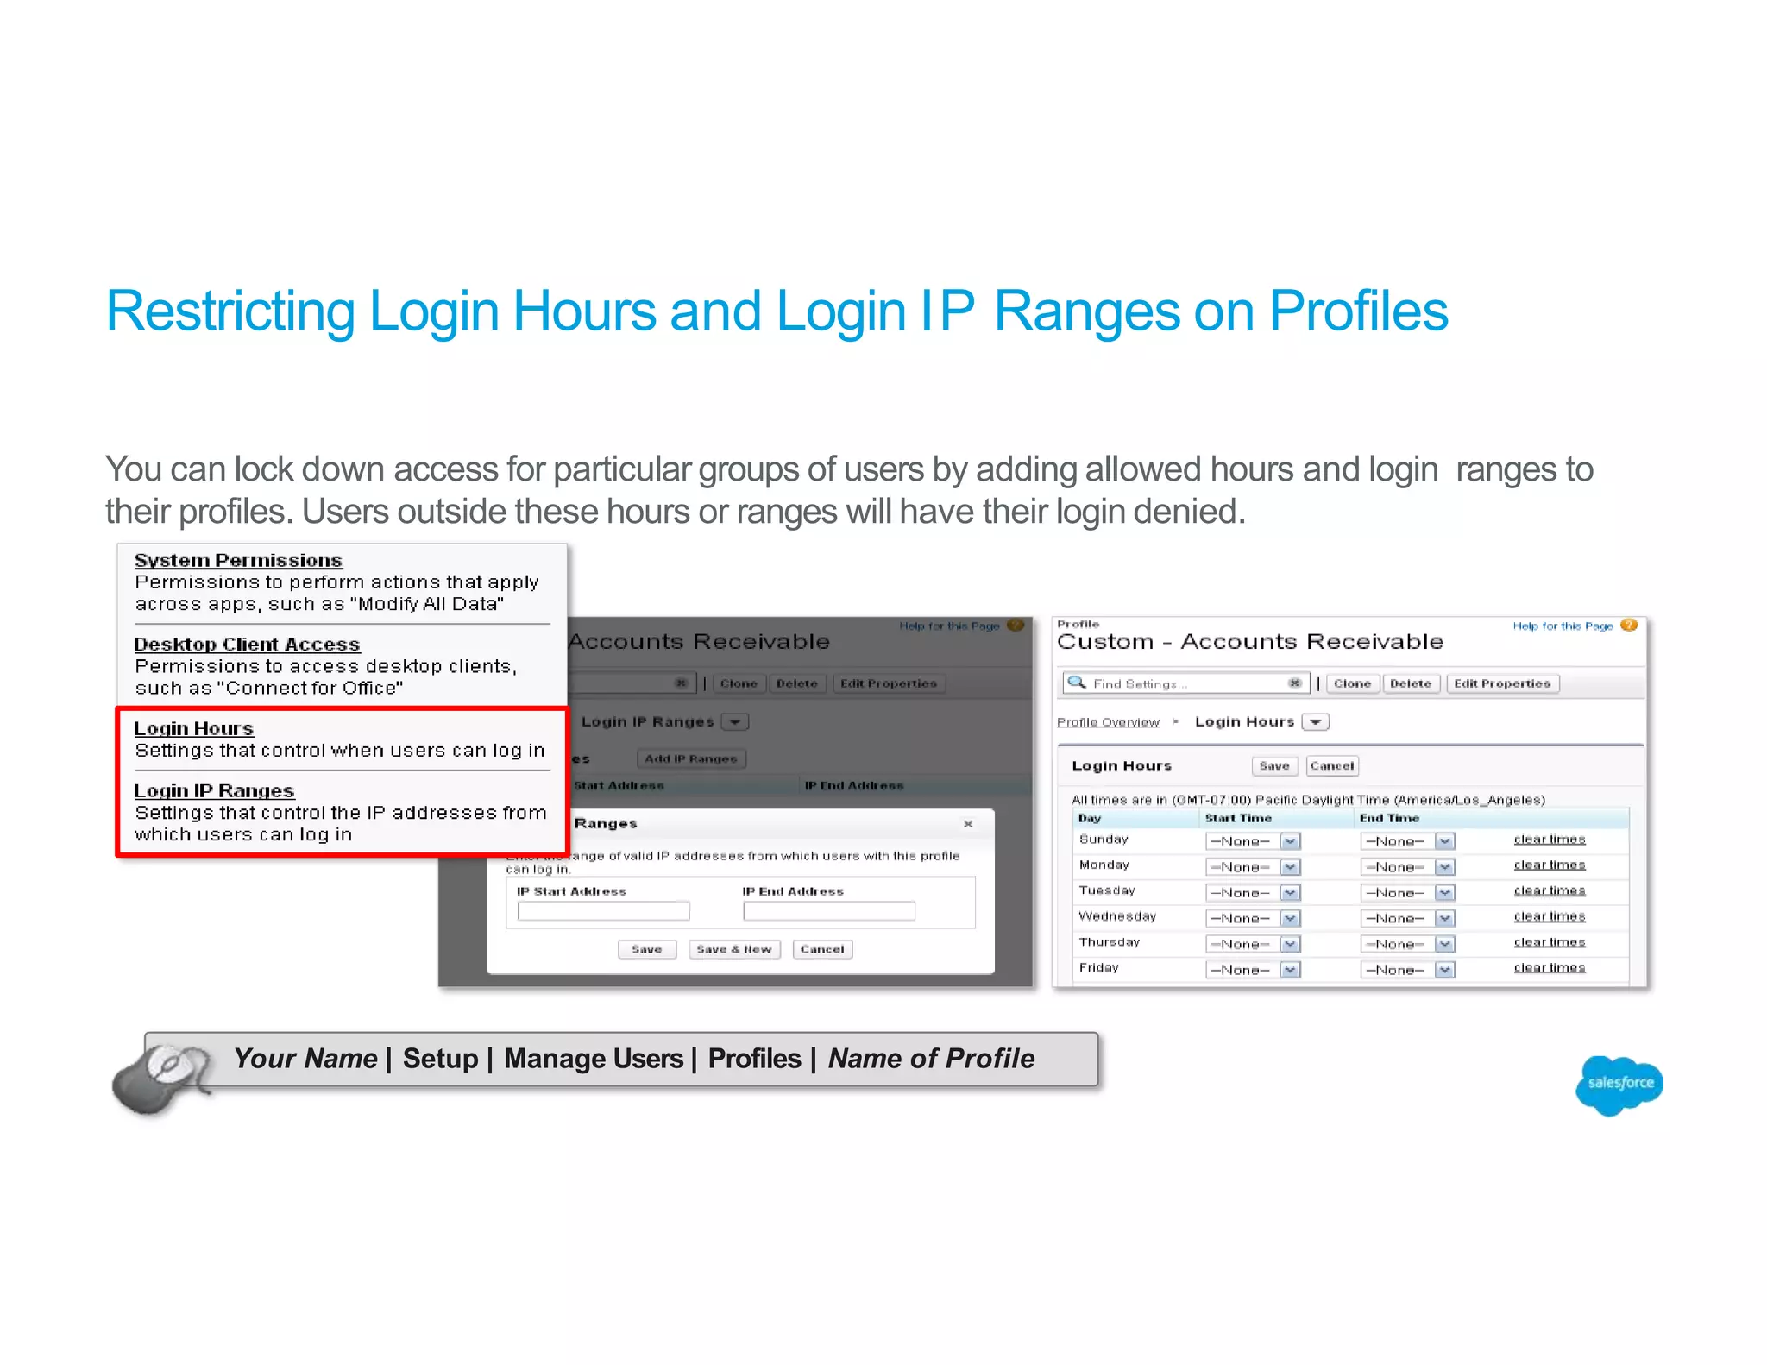Clear times for Wednesday

(1550, 917)
